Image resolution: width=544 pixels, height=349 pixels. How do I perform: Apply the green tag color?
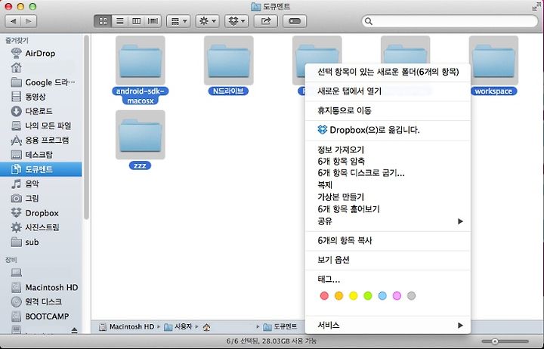[x=368, y=296]
